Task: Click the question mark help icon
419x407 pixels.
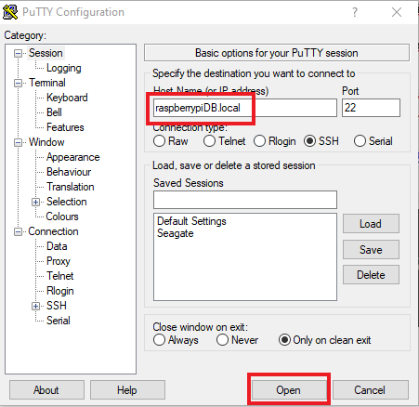Action: (355, 12)
